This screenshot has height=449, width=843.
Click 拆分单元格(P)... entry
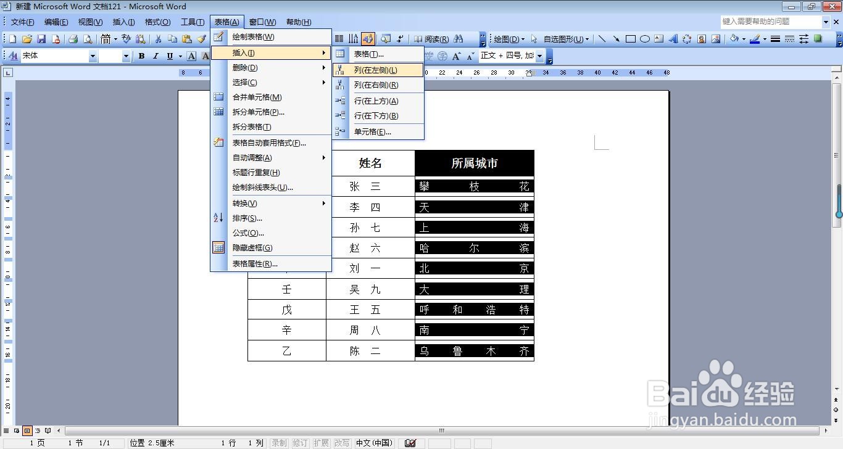[x=271, y=112]
